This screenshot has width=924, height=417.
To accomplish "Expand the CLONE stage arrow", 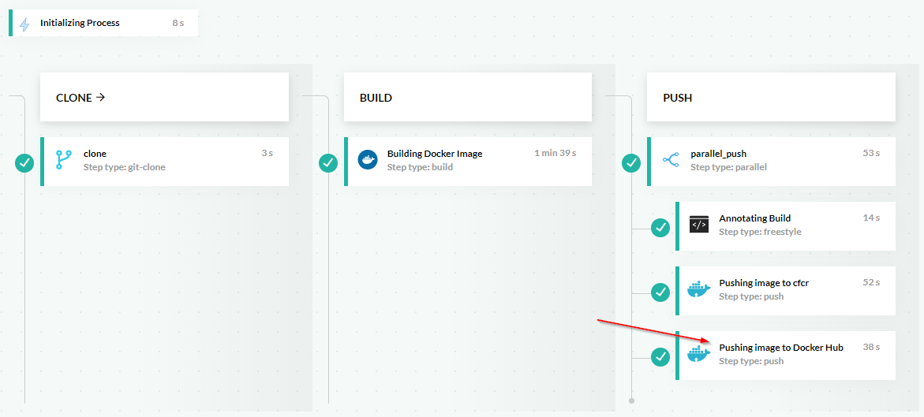I will click(x=100, y=98).
